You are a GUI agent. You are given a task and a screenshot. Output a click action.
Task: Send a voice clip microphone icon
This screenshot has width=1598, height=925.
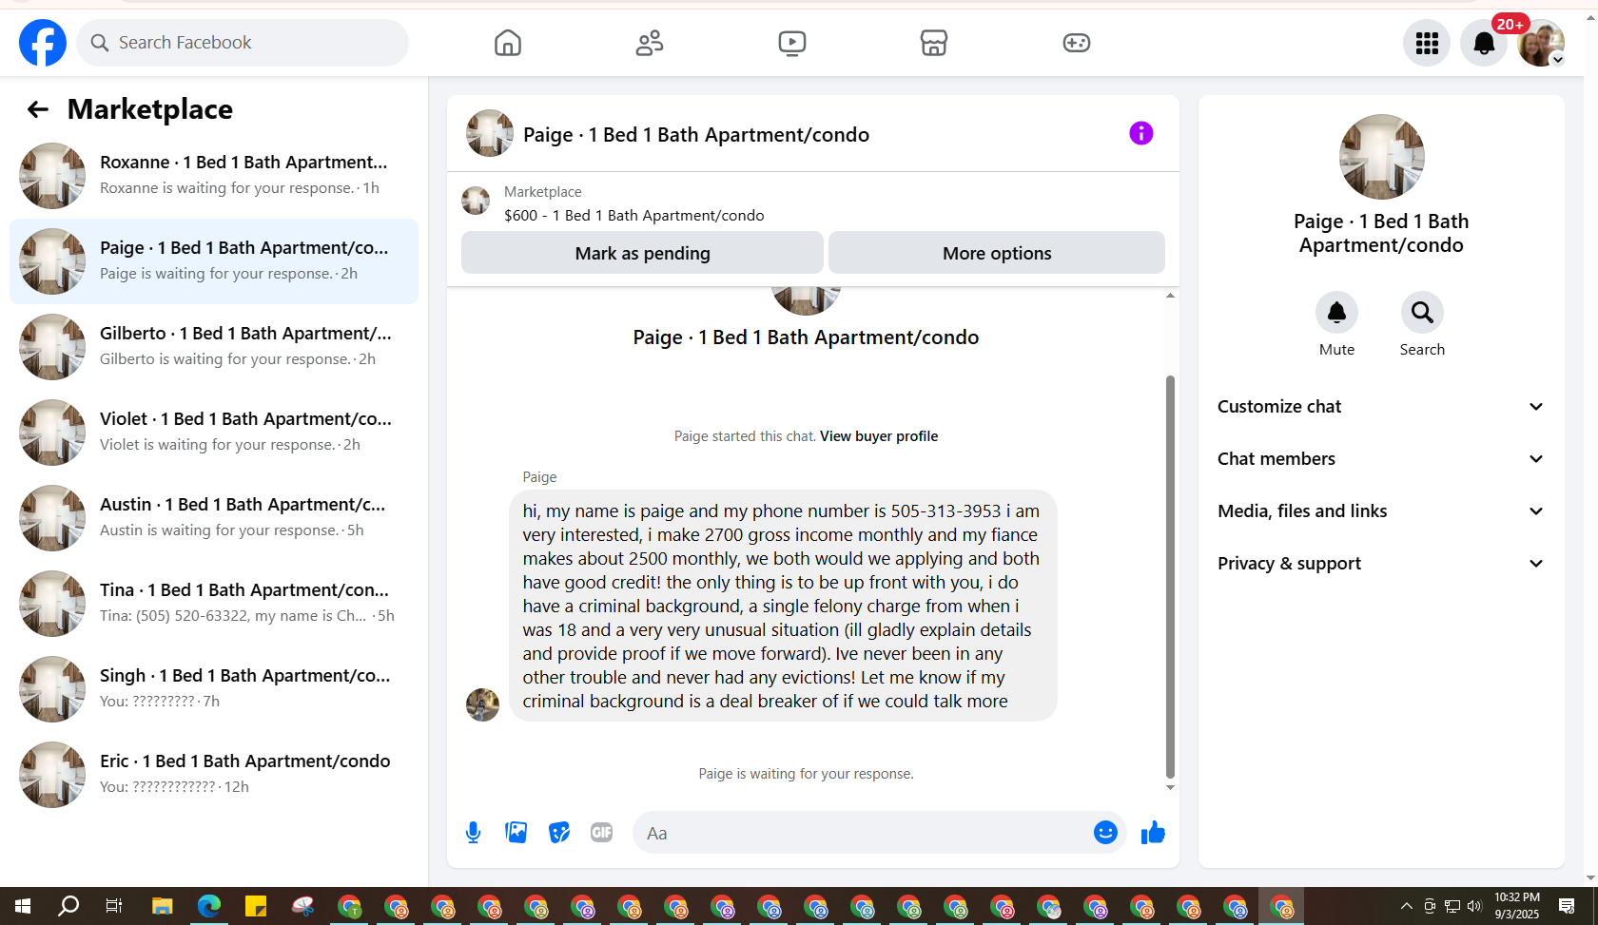point(473,833)
